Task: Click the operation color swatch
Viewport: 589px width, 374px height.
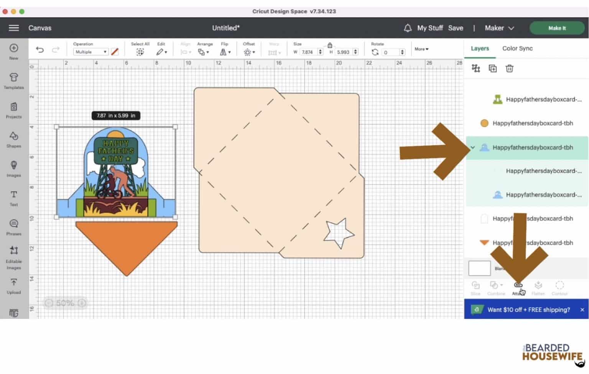Action: [115, 52]
